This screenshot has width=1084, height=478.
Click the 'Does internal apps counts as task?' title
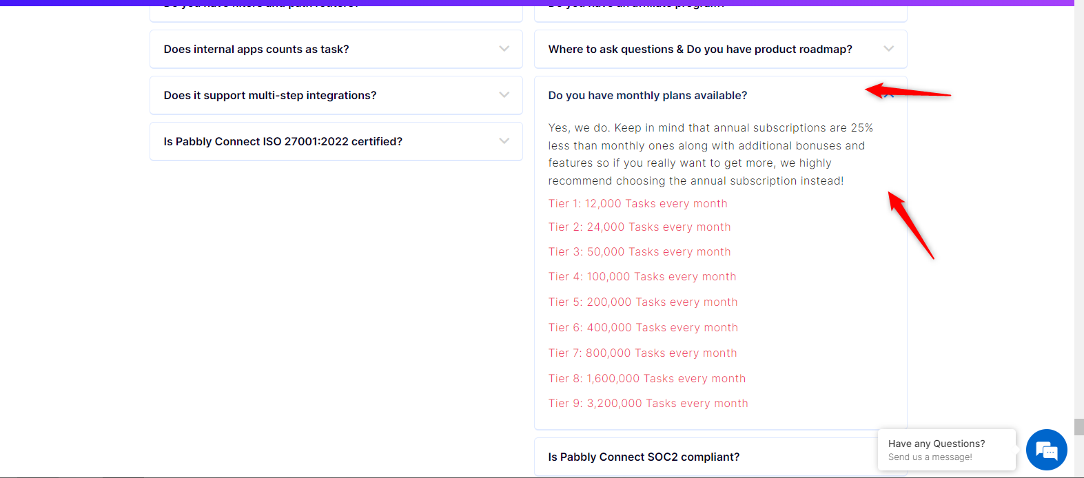pyautogui.click(x=256, y=49)
